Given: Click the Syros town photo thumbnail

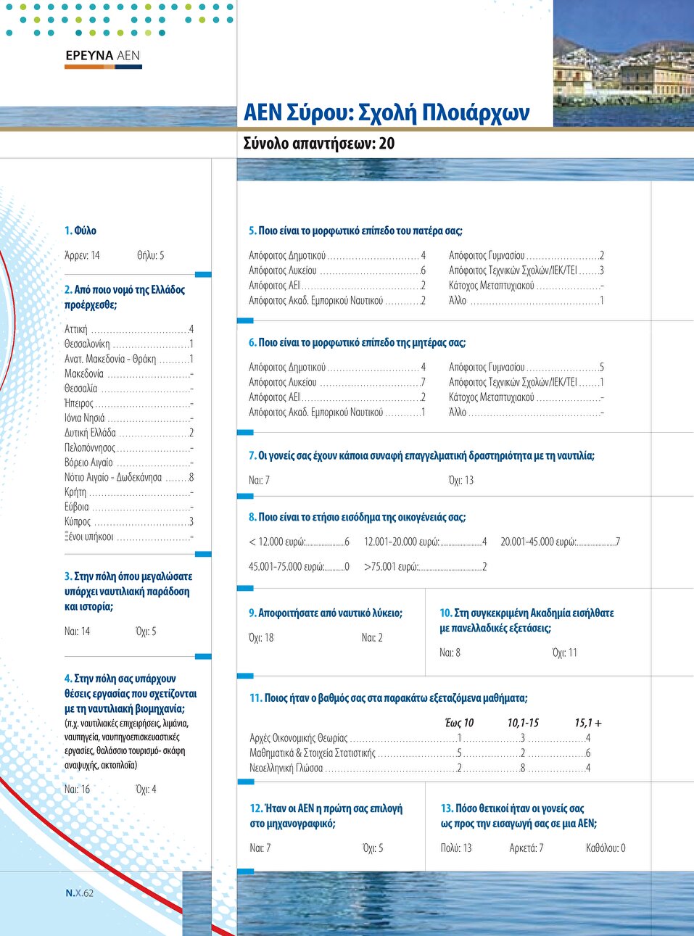Looking at the screenshot, I should point(624,63).
